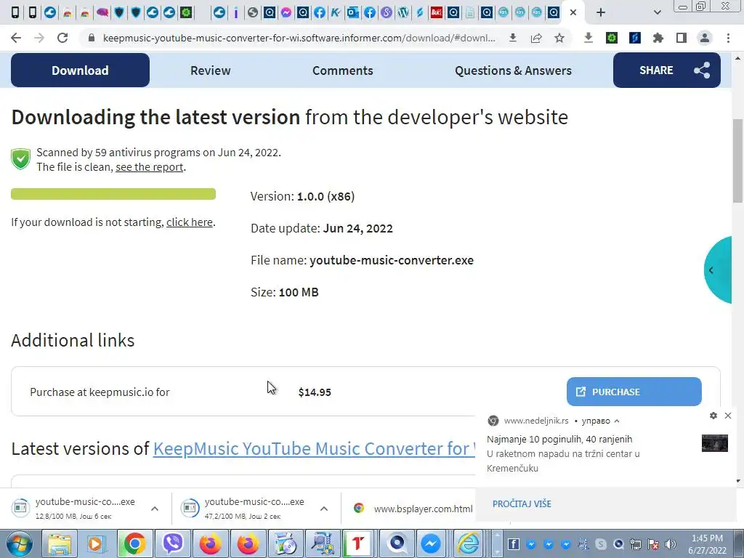Select the file name youtube-music-converter.exe text

pos(392,260)
